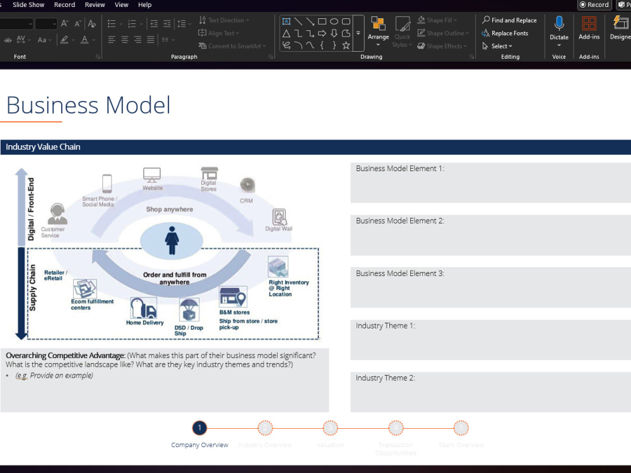
Task: Open font color picker arrow
Action: click(94, 40)
